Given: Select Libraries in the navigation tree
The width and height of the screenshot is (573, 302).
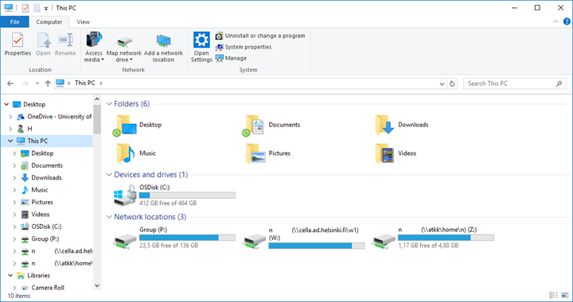Looking at the screenshot, I should click(33, 275).
